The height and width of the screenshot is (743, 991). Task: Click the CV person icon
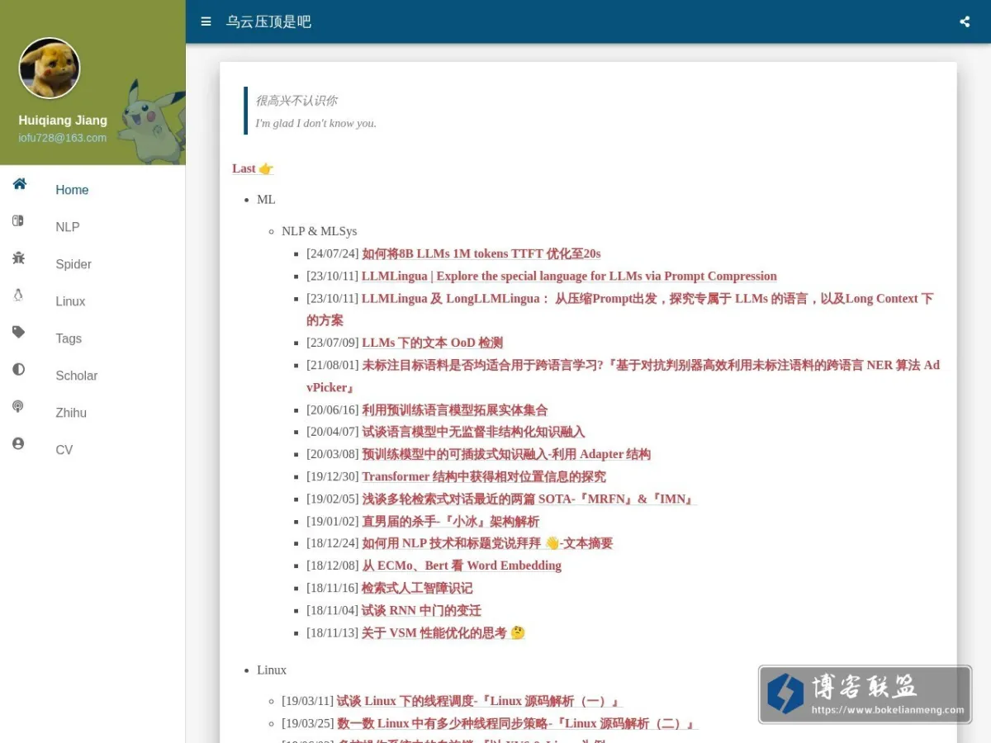(x=18, y=443)
